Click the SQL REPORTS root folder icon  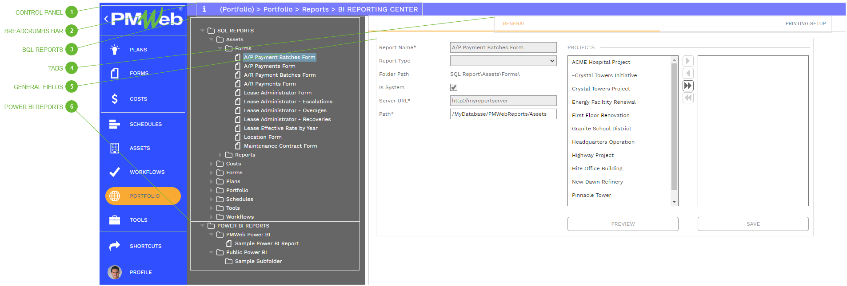211,31
